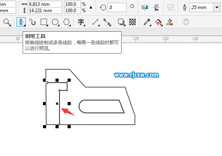The width and height of the screenshot is (222, 156).
Task: Select the Connector tool
Action: pyautogui.click(x=107, y=22)
